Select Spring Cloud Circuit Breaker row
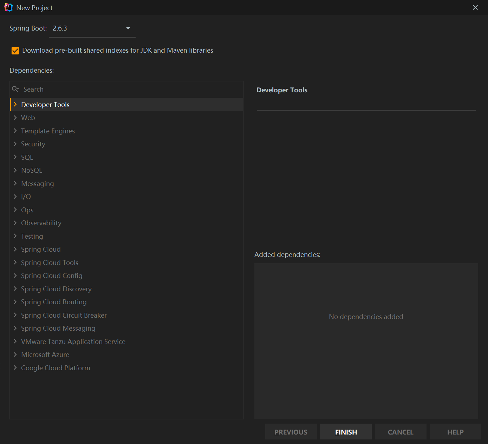Screen dimensions: 488x444 (x=126, y=315)
